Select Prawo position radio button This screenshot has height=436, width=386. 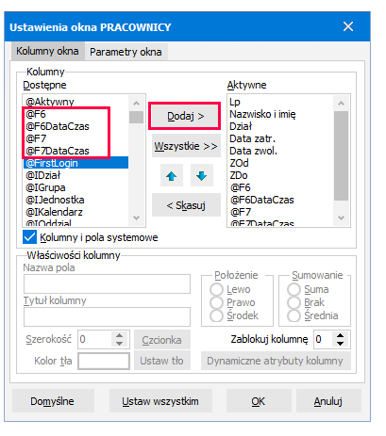[216, 302]
